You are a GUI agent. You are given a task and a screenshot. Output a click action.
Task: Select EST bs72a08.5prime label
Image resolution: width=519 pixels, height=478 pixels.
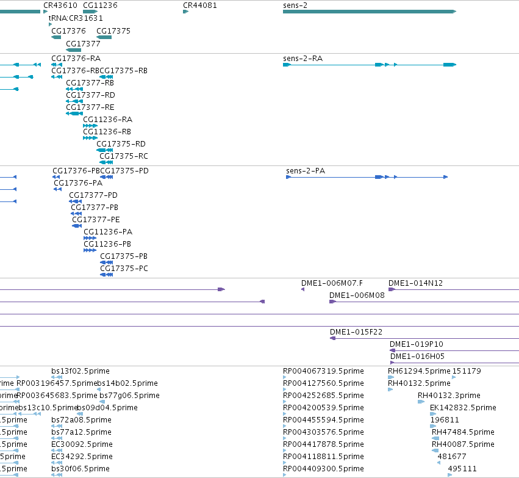click(82, 420)
